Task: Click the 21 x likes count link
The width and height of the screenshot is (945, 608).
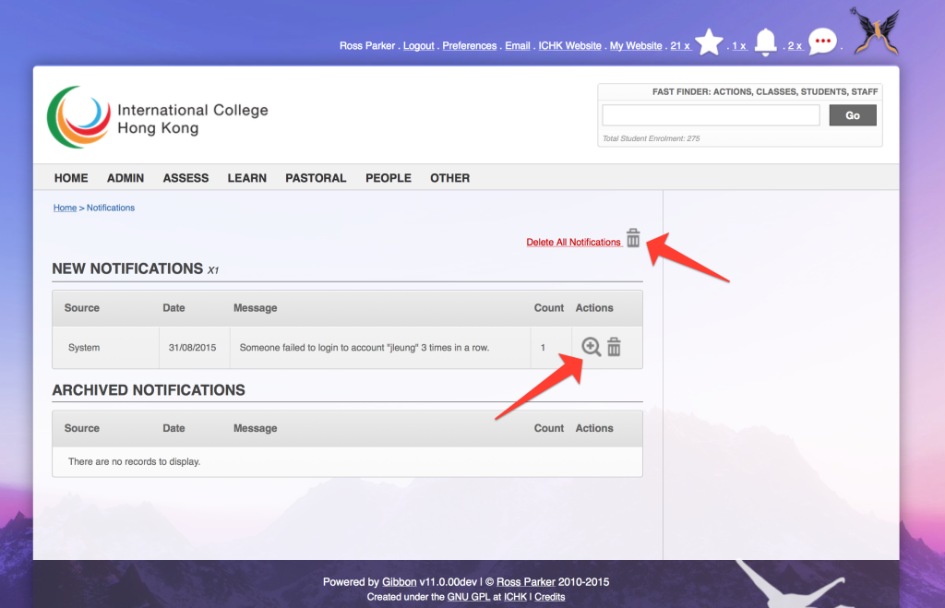Action: (680, 46)
